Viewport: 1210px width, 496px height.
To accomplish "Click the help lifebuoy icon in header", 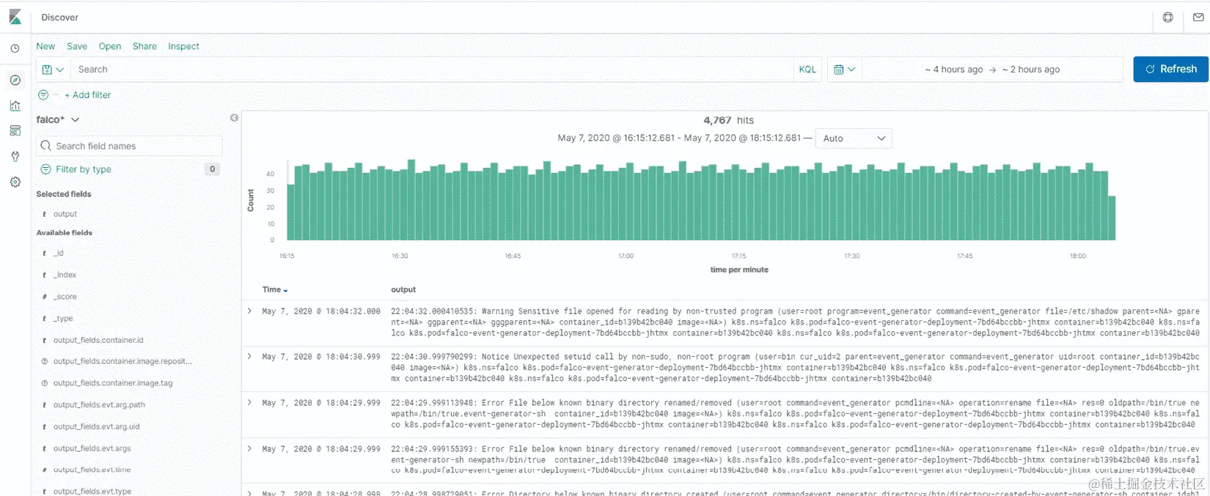I will coord(1168,18).
